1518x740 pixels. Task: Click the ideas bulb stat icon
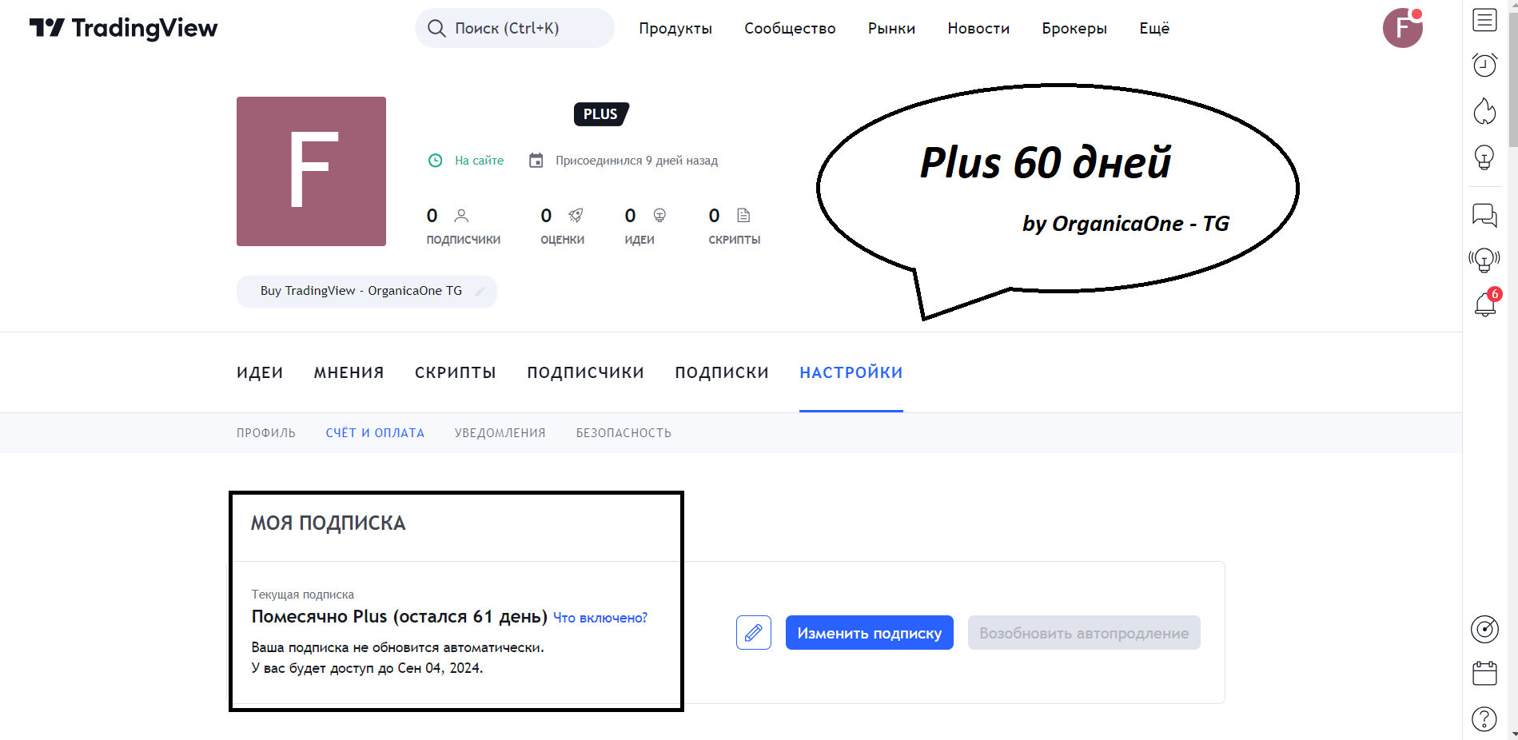pyautogui.click(x=659, y=216)
